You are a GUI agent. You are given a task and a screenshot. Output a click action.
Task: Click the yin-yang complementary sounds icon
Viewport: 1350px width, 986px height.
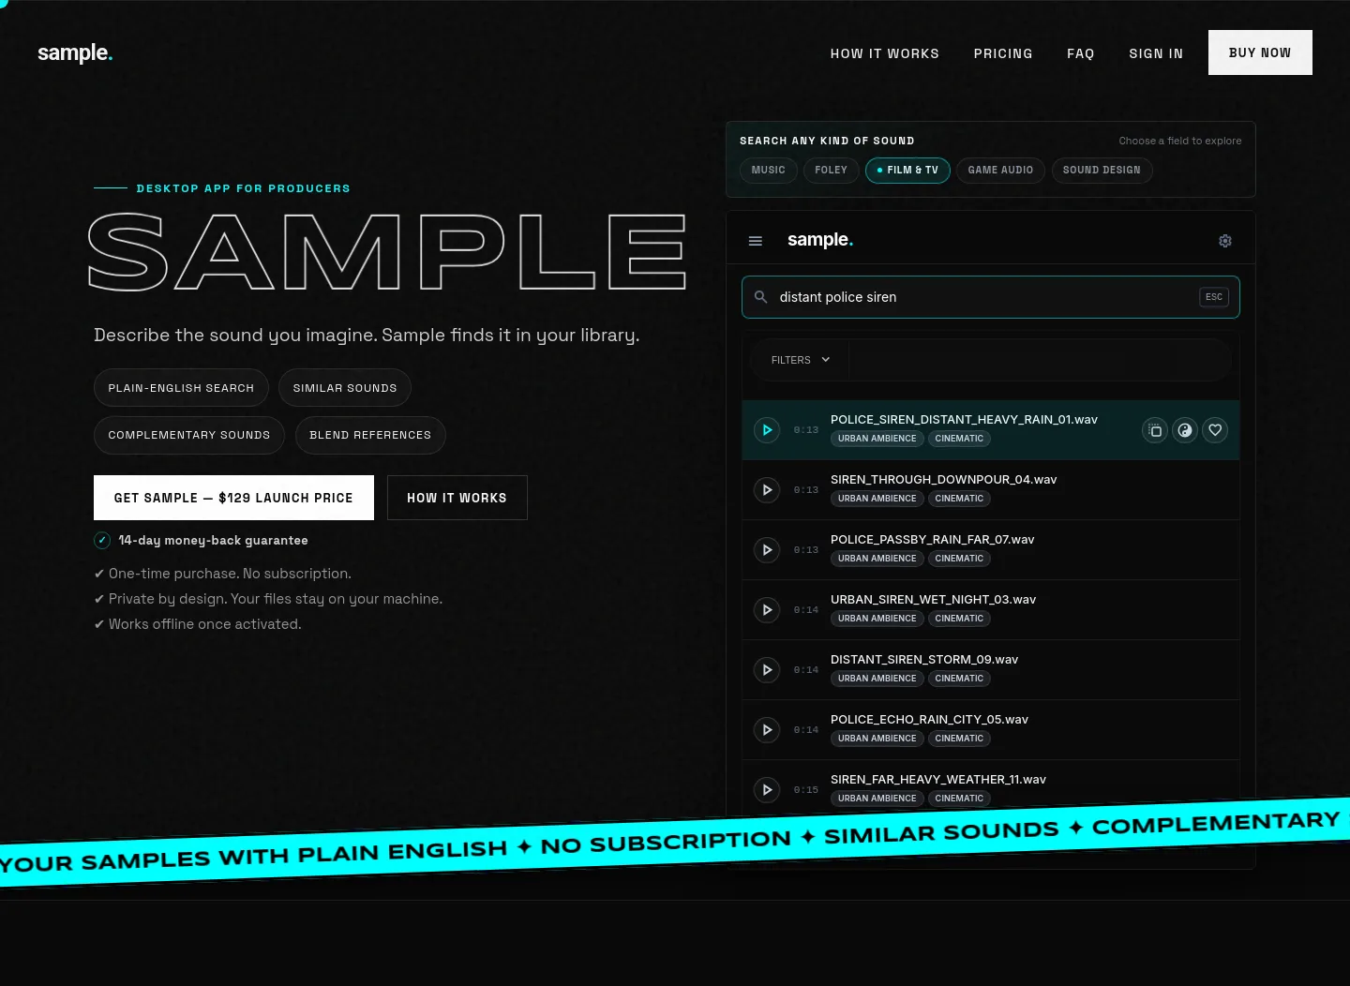[x=1185, y=430]
